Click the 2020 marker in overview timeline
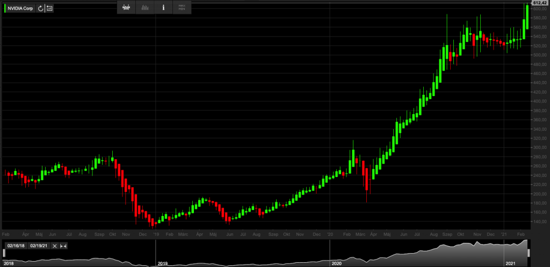The width and height of the screenshot is (550, 267). tap(337, 264)
